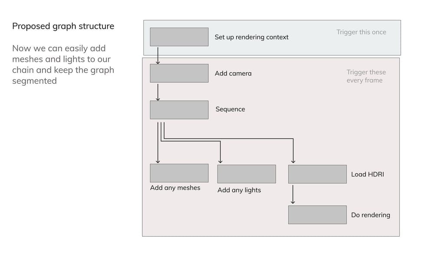This screenshot has height=257, width=434.
Task: Click the paragraph about adding meshes and lights
Action: (x=63, y=64)
